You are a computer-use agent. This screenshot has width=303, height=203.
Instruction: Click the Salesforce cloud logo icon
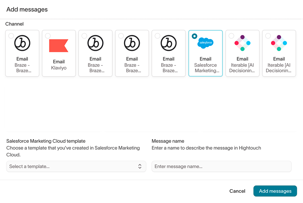tap(206, 43)
